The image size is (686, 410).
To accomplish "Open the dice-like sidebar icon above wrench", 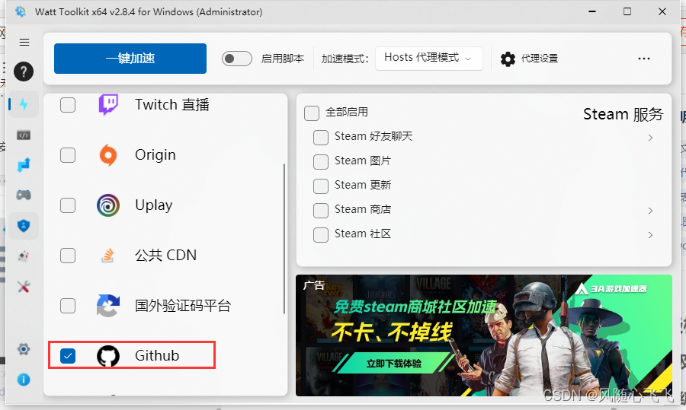I will pos(24,256).
